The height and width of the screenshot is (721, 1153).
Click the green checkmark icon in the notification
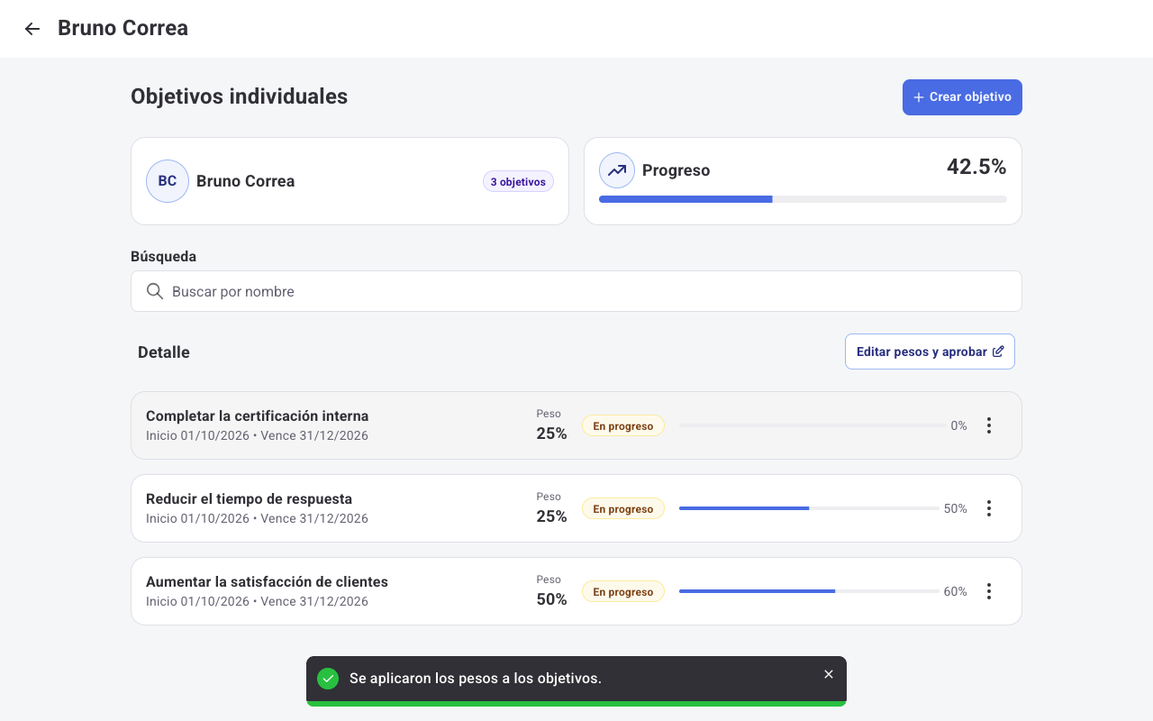[328, 678]
